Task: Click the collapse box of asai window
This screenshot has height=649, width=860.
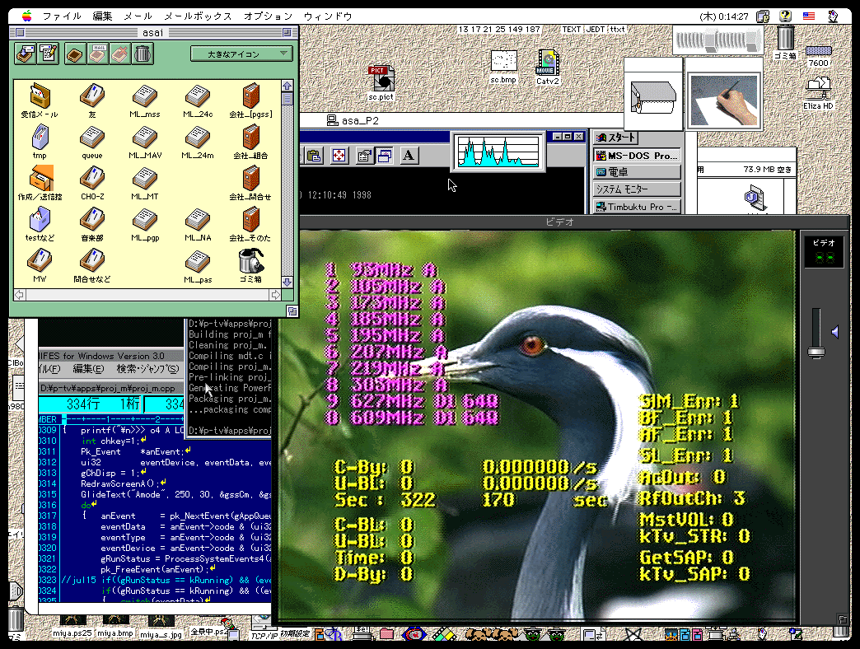Action: tap(288, 31)
